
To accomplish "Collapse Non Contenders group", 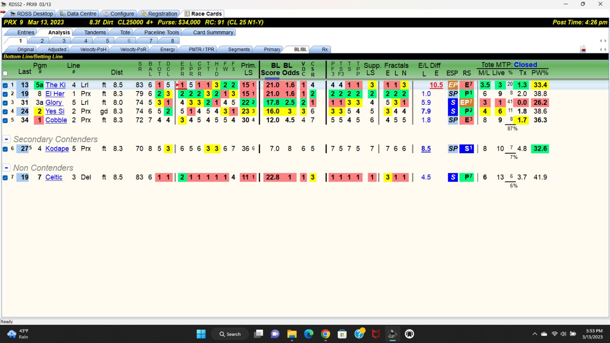I will 7,167.
